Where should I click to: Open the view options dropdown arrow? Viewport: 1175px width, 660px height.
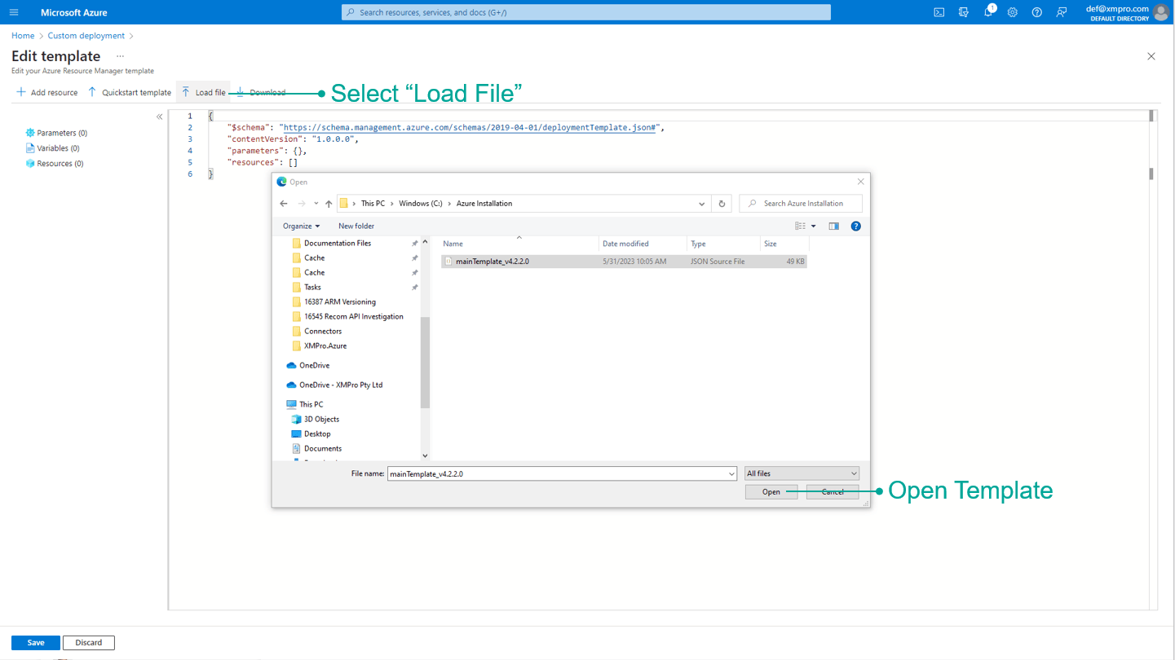point(813,227)
